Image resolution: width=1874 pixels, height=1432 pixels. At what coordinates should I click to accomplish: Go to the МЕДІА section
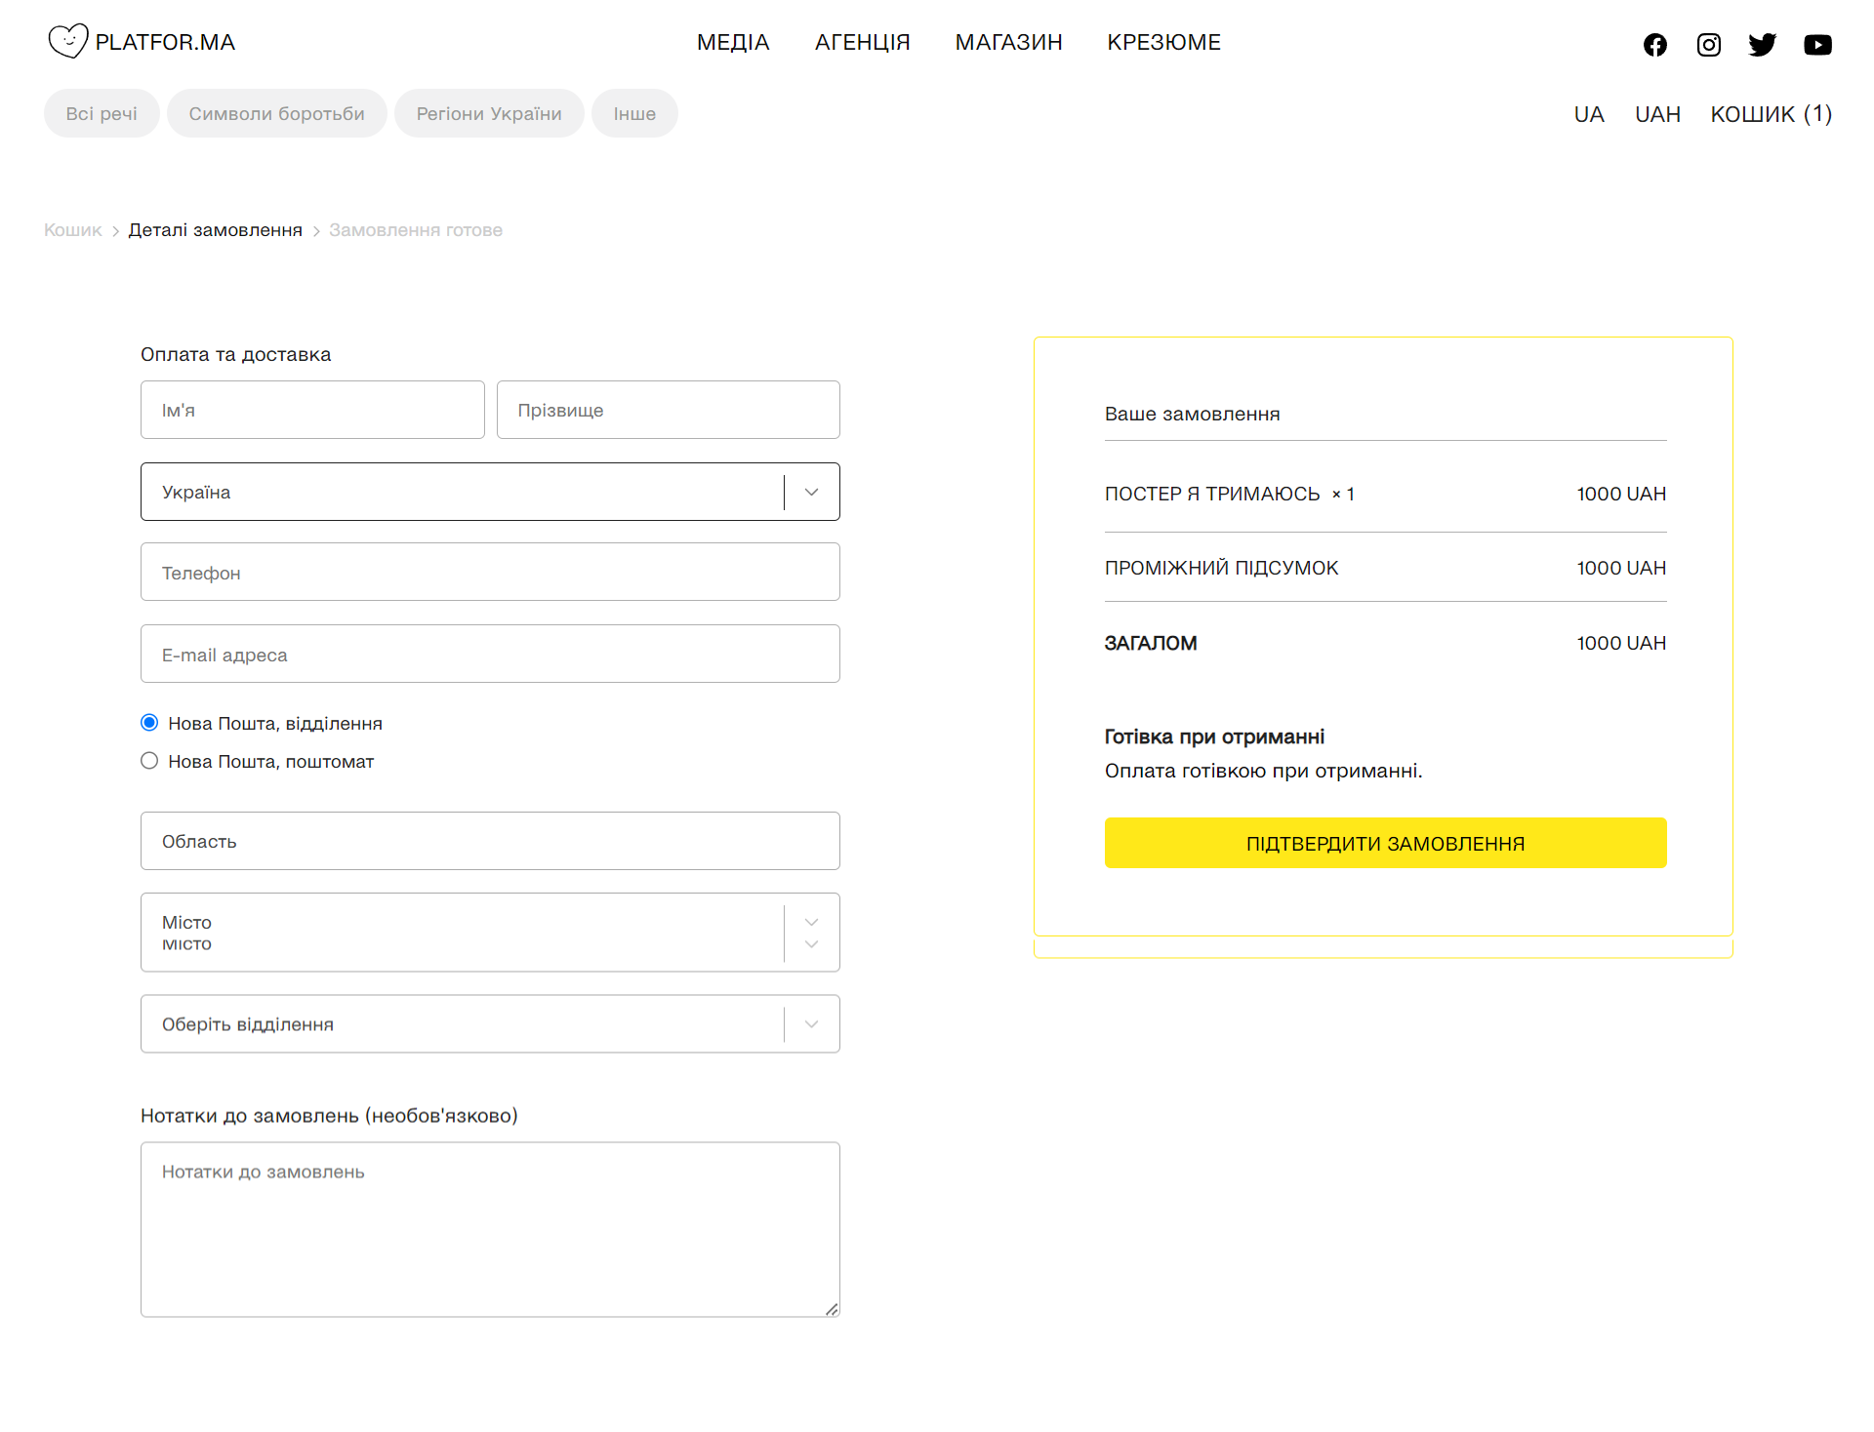pos(733,43)
